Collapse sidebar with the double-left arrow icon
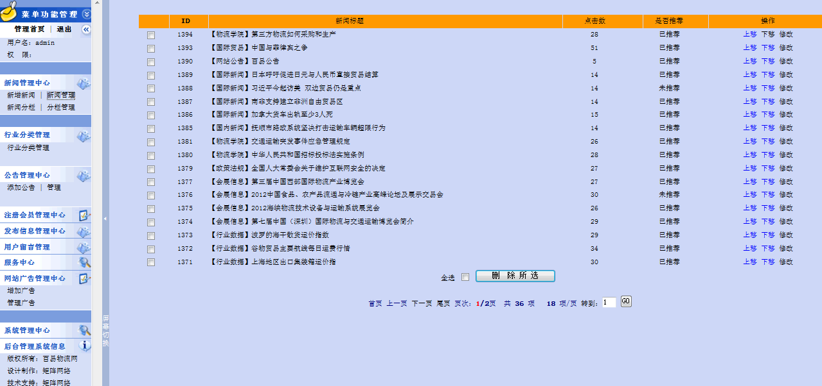 (x=86, y=29)
